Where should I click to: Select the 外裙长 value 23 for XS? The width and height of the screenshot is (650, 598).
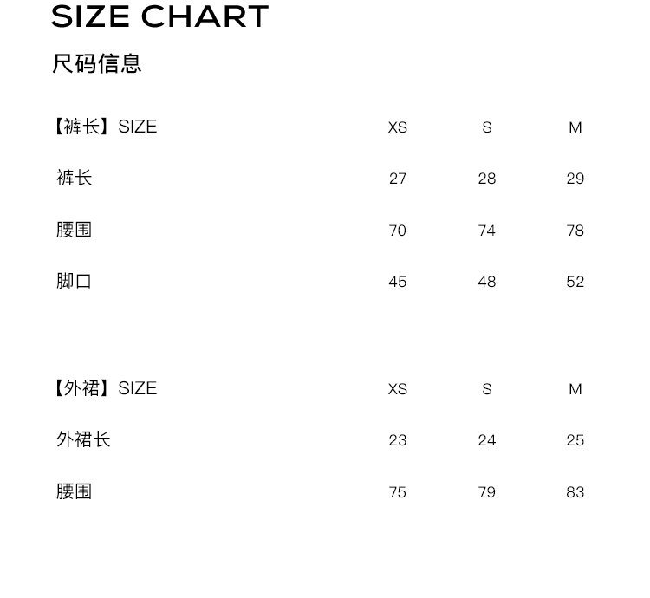398,440
